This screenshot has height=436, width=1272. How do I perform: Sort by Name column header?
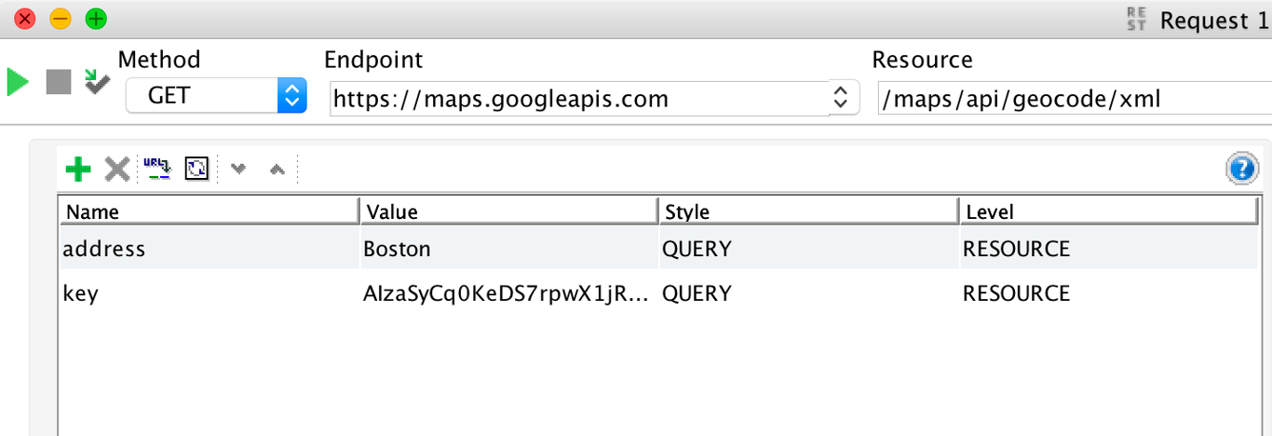210,211
